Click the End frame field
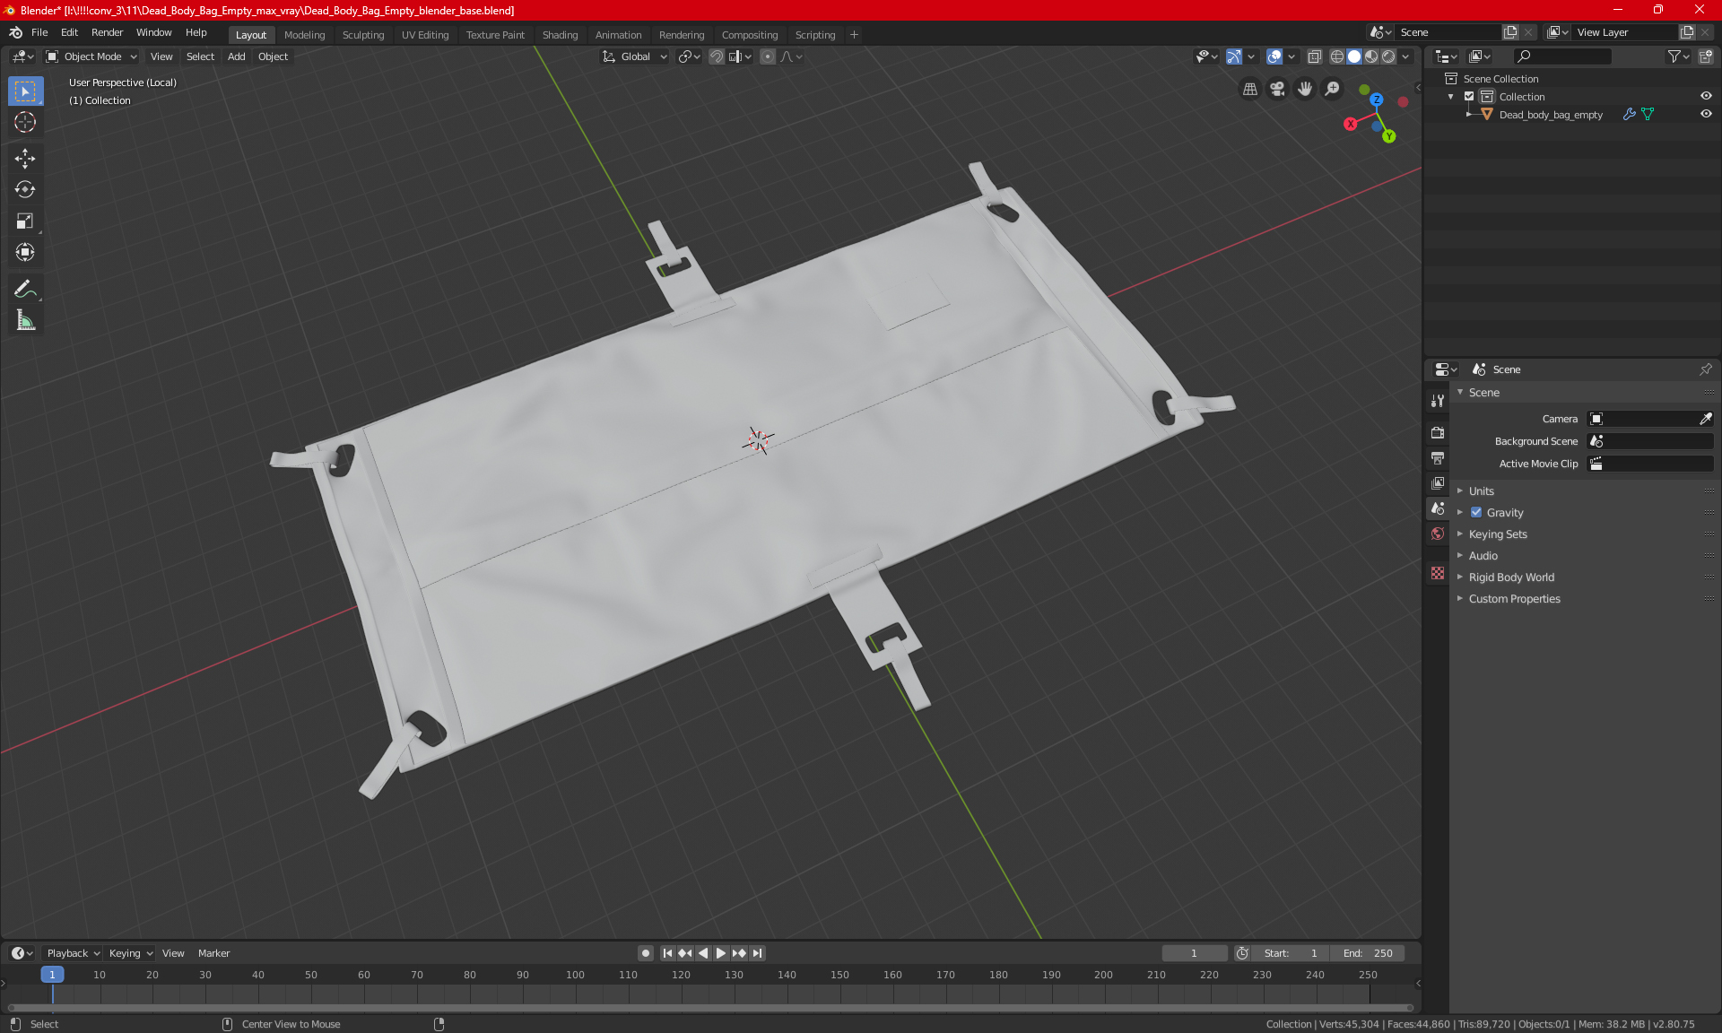1722x1033 pixels. tap(1368, 953)
